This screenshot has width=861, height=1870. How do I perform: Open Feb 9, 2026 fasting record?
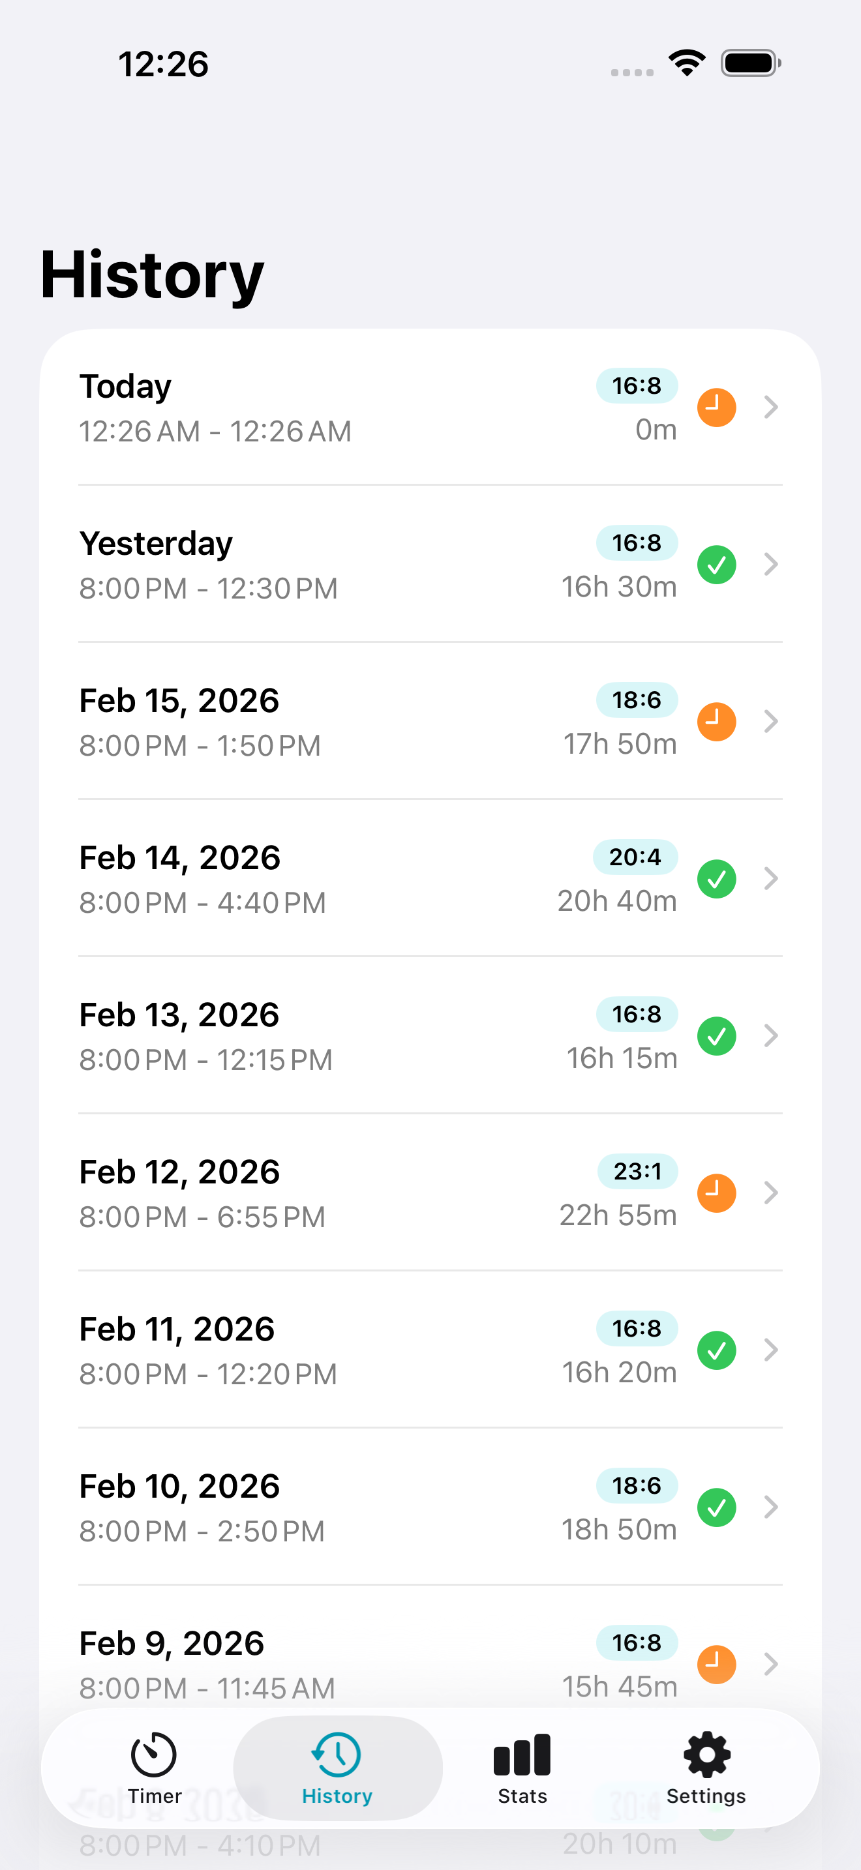430,1664
